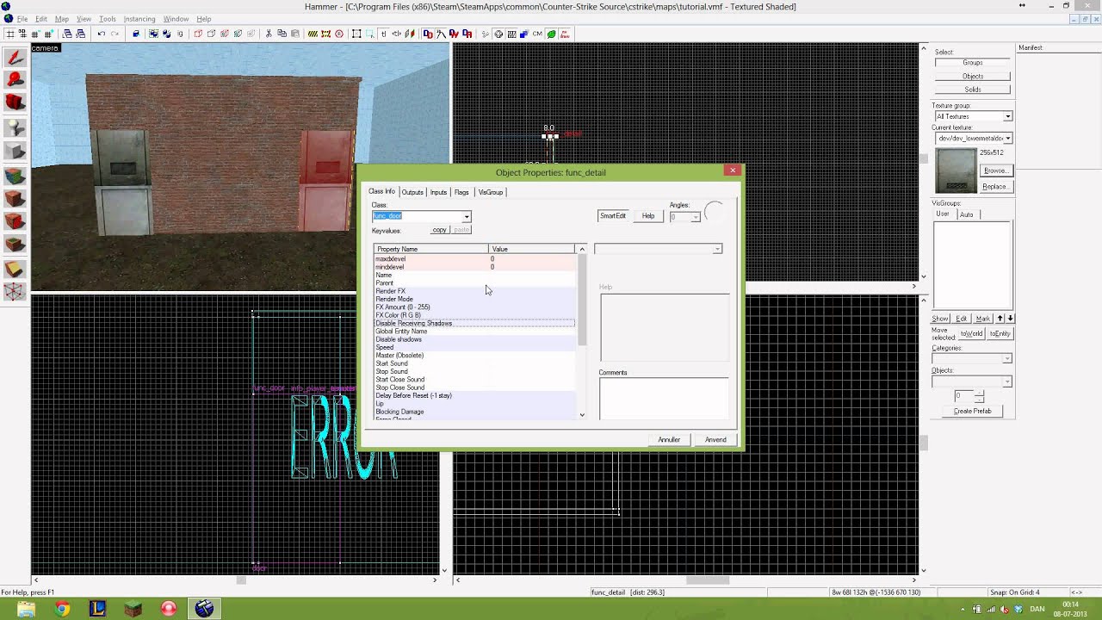Click the angle compass dial
Screen dimensions: 1102x620
715,213
